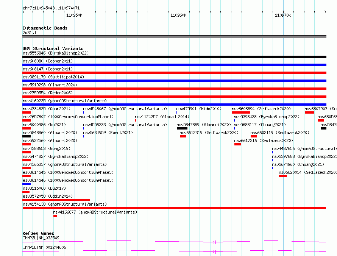The width and height of the screenshot is (337, 256).
Task: Open esv2657607 (1000GenomesConsortiumPhase1) label
Action: pos(68,117)
